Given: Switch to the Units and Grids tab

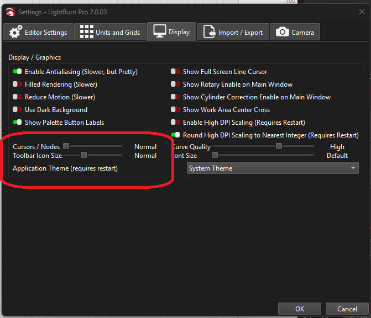Looking at the screenshot, I should pyautogui.click(x=110, y=32).
